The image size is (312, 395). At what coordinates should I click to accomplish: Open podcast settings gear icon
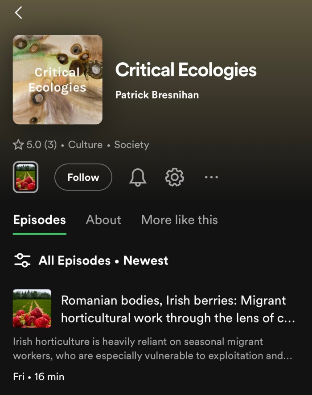(175, 177)
